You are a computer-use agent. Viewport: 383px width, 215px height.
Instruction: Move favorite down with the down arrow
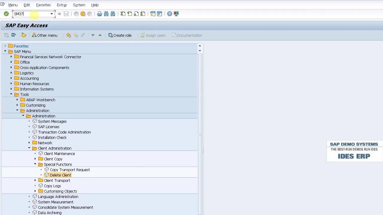[x=93, y=35]
